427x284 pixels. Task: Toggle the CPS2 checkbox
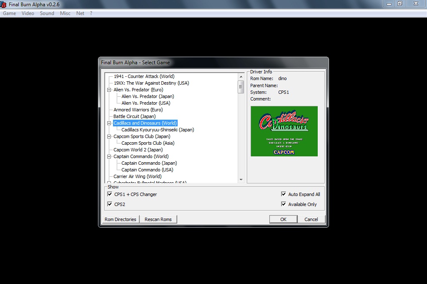[110, 204]
